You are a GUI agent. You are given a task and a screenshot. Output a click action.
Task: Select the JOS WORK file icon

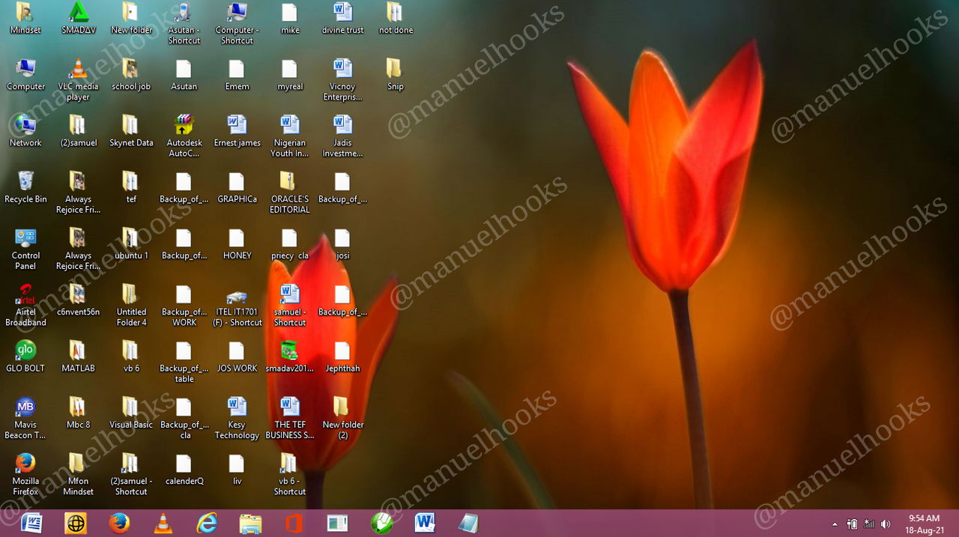[237, 356]
